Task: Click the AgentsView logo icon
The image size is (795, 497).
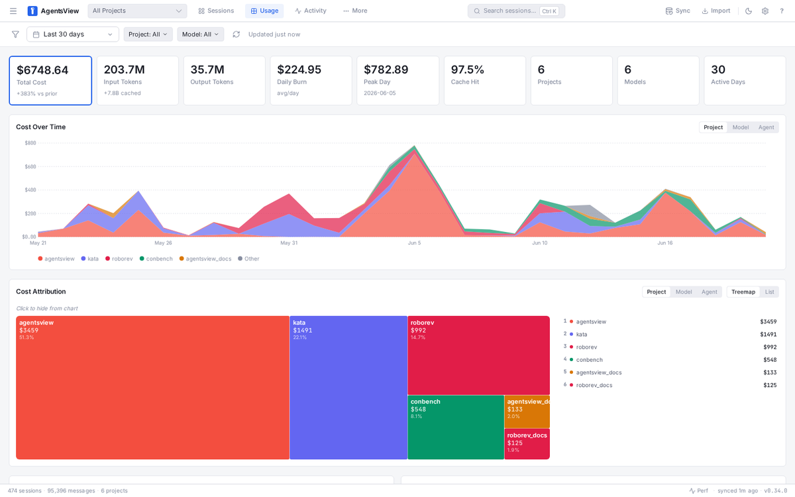Action: 32,11
